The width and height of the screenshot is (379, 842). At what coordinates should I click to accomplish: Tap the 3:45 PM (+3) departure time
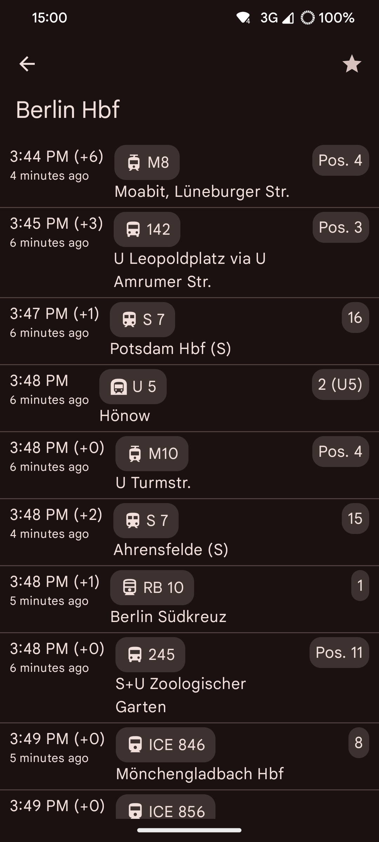click(56, 223)
